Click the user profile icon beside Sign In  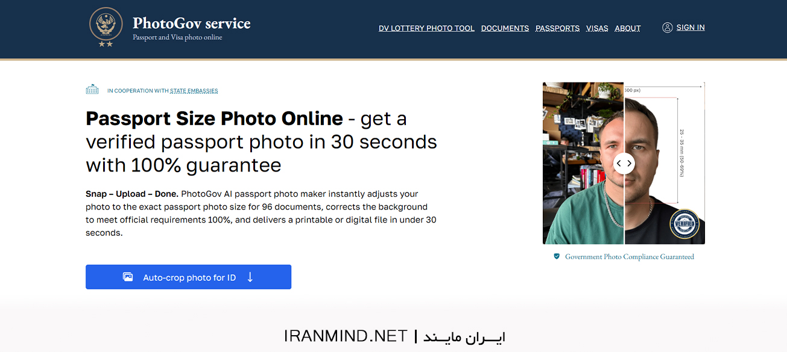[x=667, y=27]
